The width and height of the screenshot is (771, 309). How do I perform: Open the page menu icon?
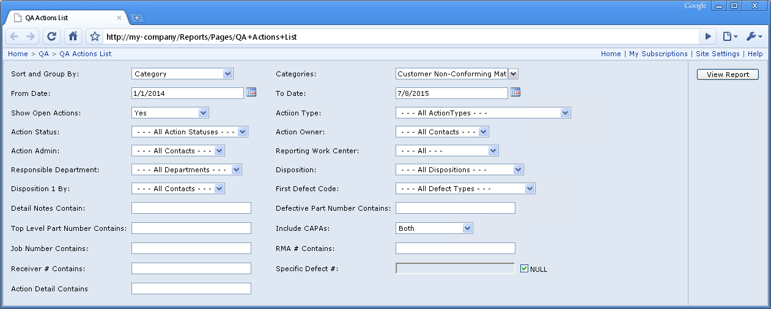[x=730, y=37]
